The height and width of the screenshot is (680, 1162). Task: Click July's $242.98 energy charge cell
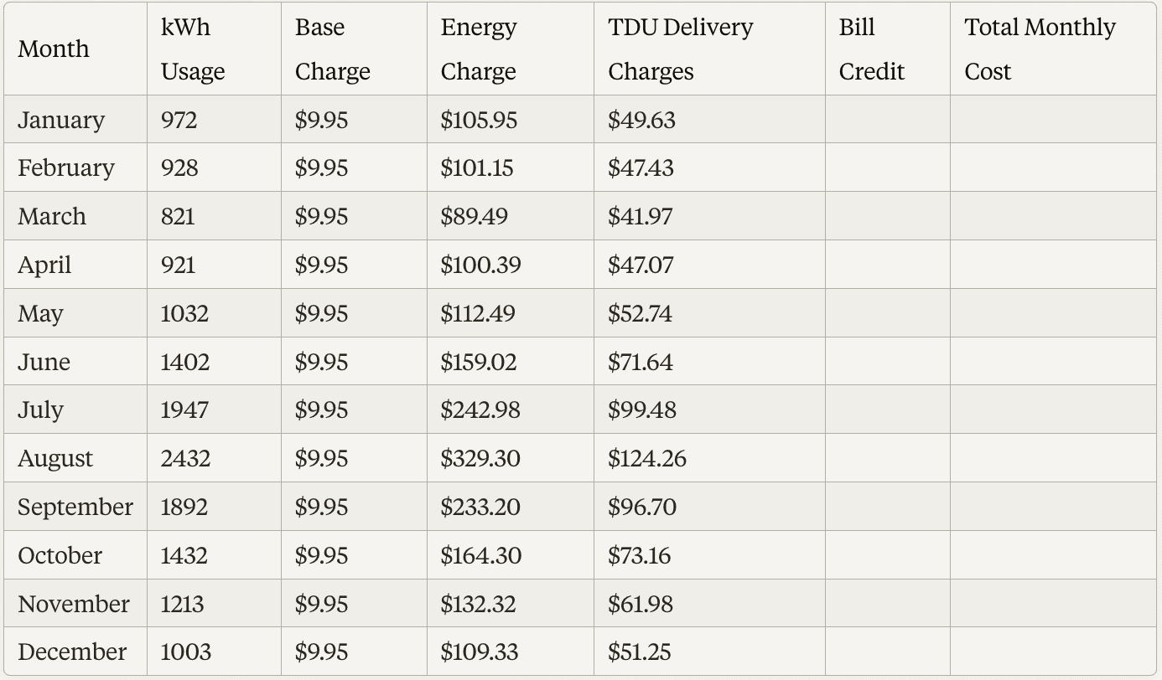tap(480, 410)
